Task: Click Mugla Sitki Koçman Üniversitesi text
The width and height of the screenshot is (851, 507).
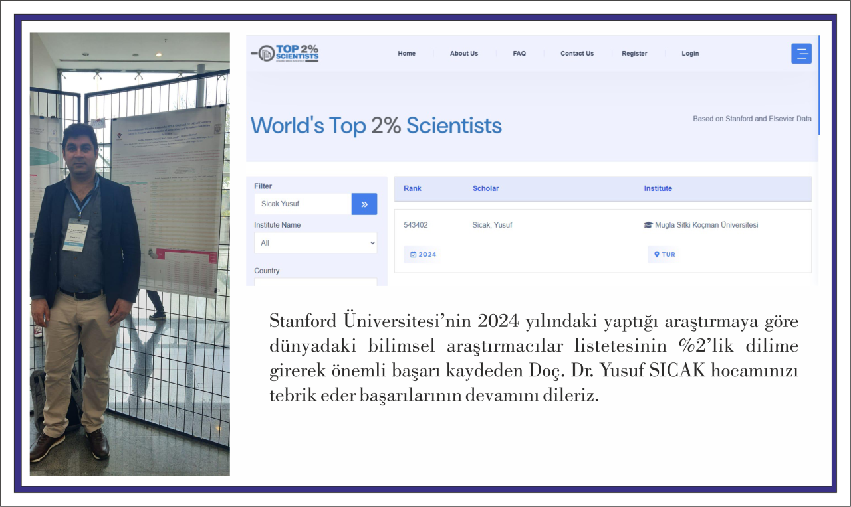Action: coord(707,225)
